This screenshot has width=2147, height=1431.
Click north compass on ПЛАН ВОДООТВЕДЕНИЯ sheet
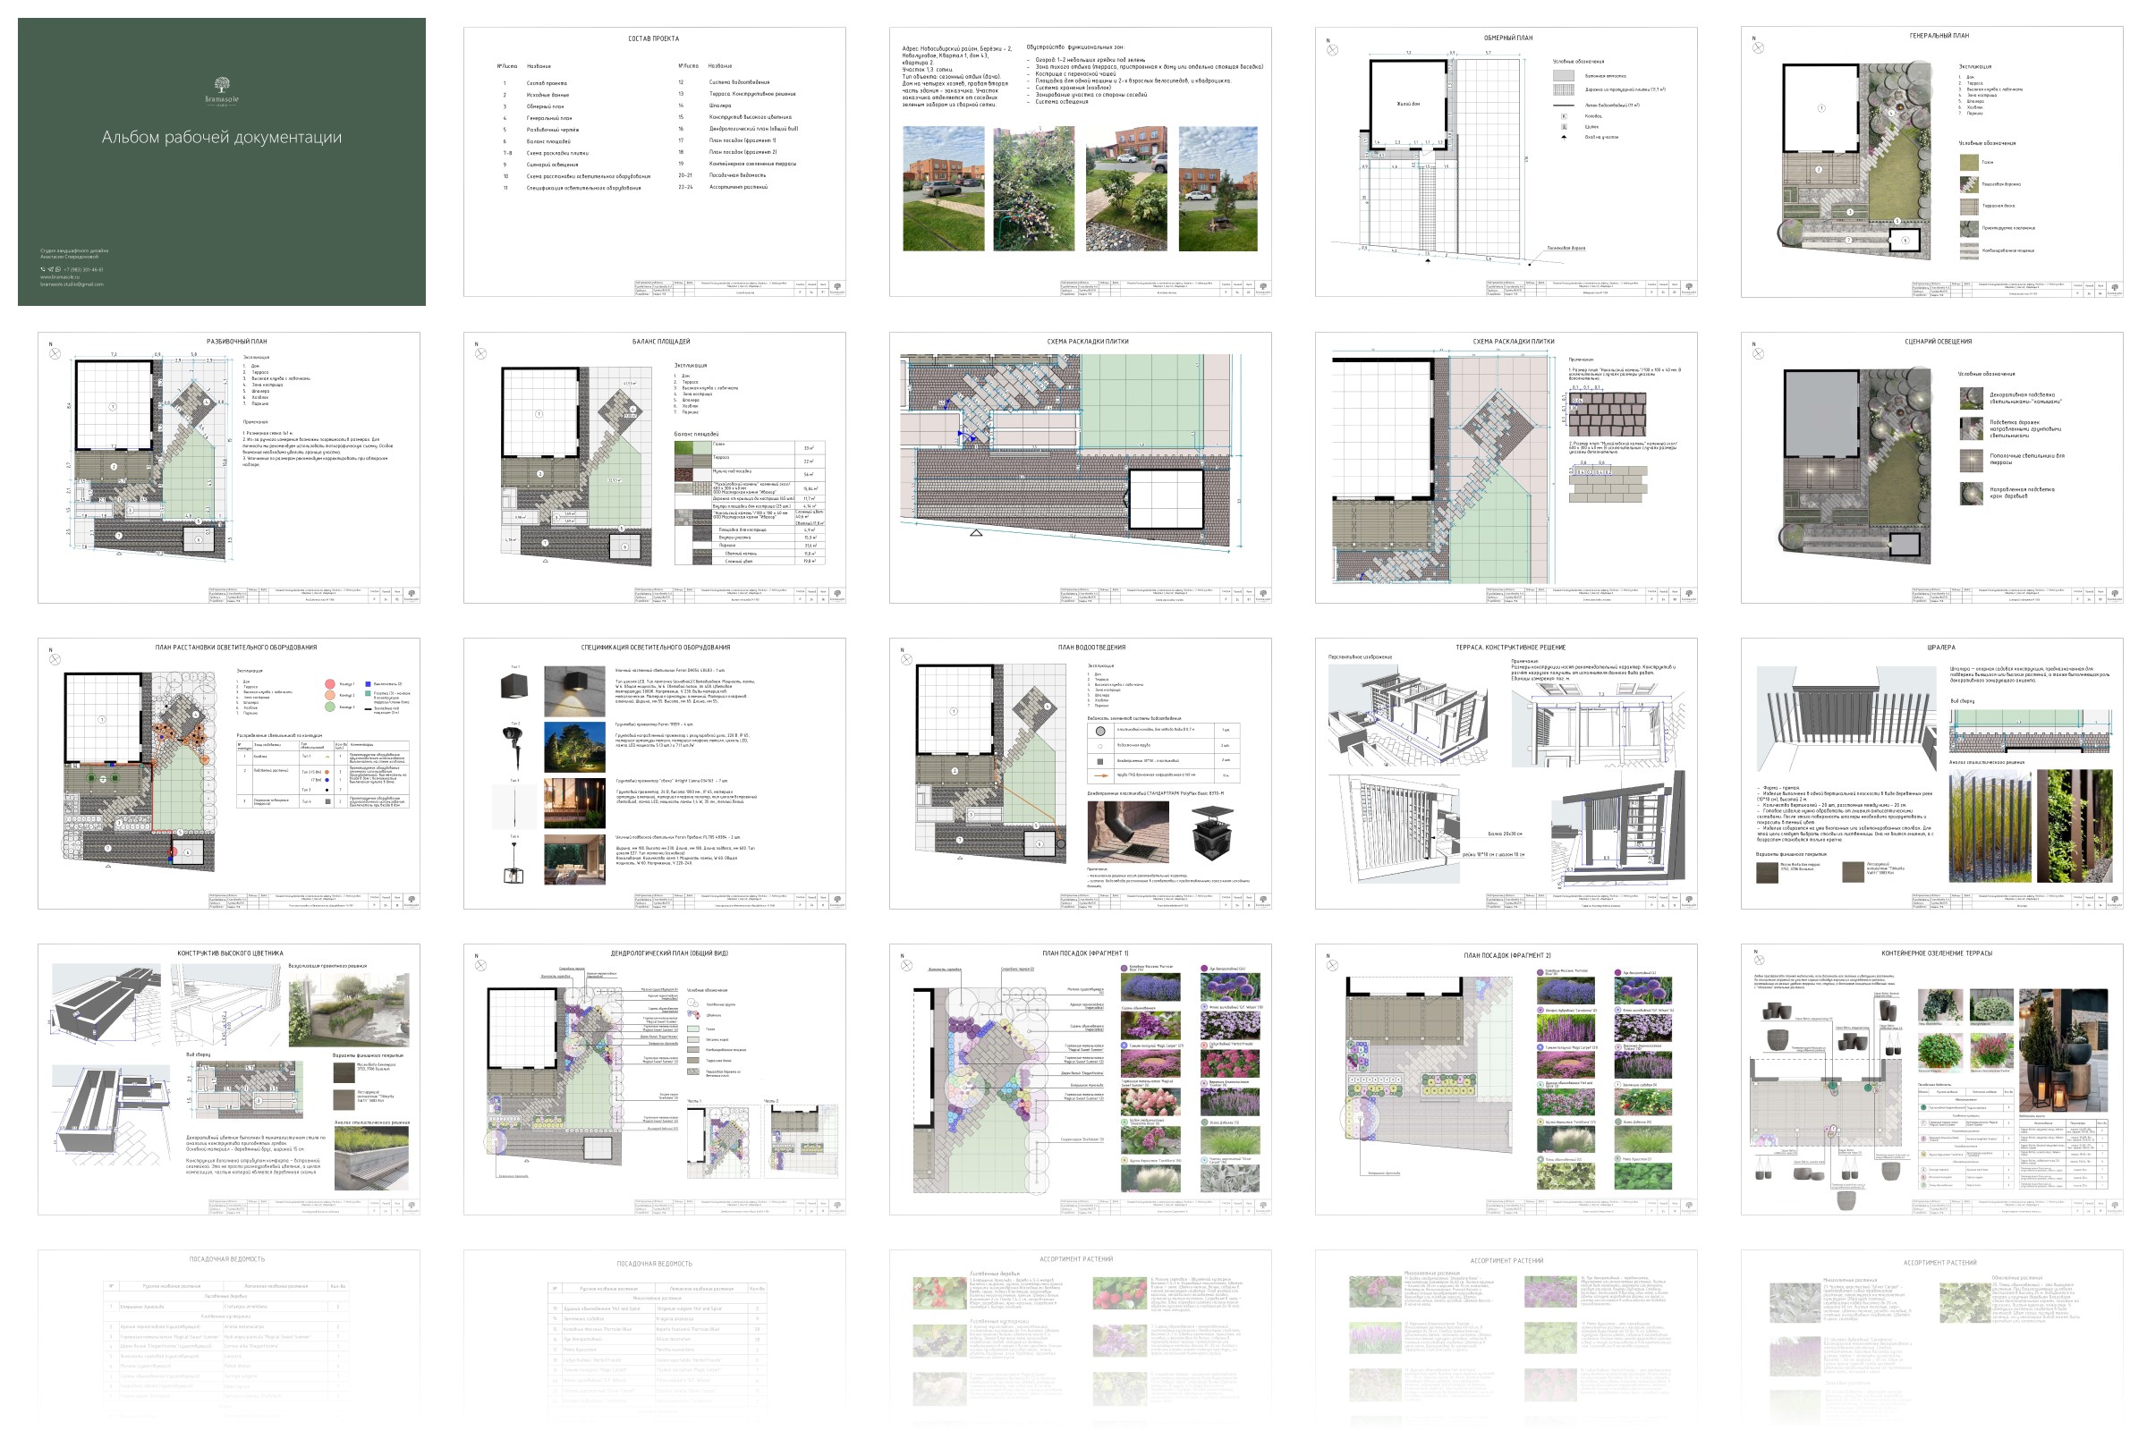pos(905,659)
